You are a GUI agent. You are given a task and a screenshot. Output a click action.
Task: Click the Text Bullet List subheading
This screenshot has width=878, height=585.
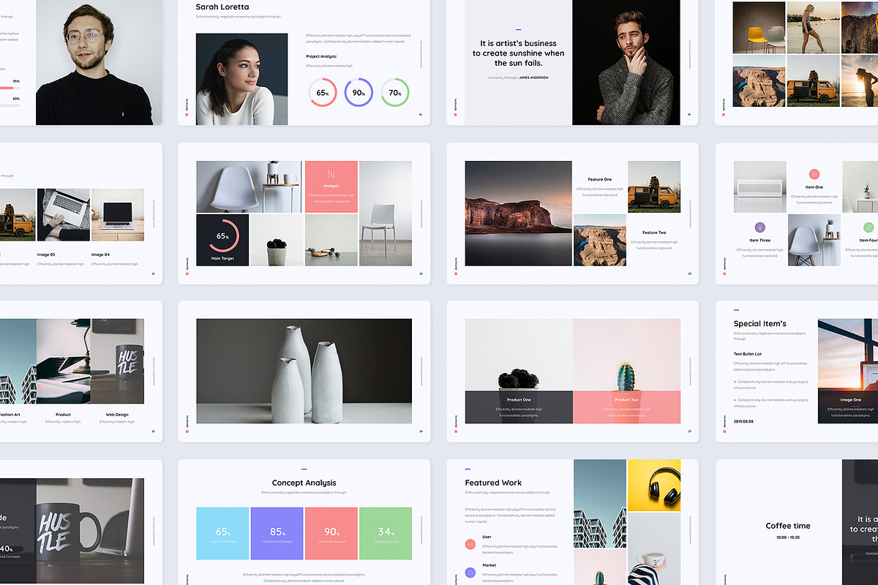pyautogui.click(x=748, y=354)
